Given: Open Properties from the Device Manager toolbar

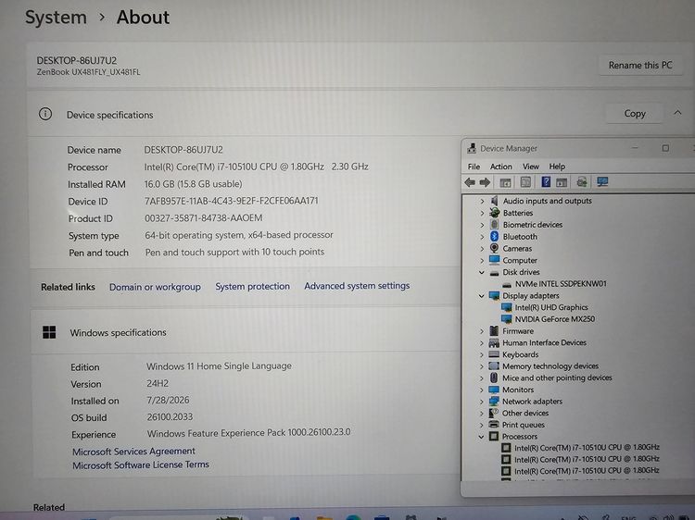Looking at the screenshot, I should (525, 182).
